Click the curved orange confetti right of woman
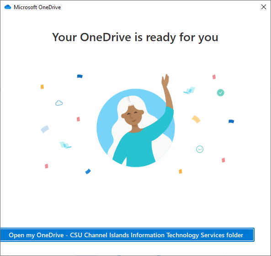The image size is (271, 256). [196, 119]
